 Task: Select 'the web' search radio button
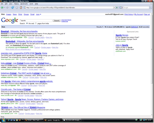(27, 23)
